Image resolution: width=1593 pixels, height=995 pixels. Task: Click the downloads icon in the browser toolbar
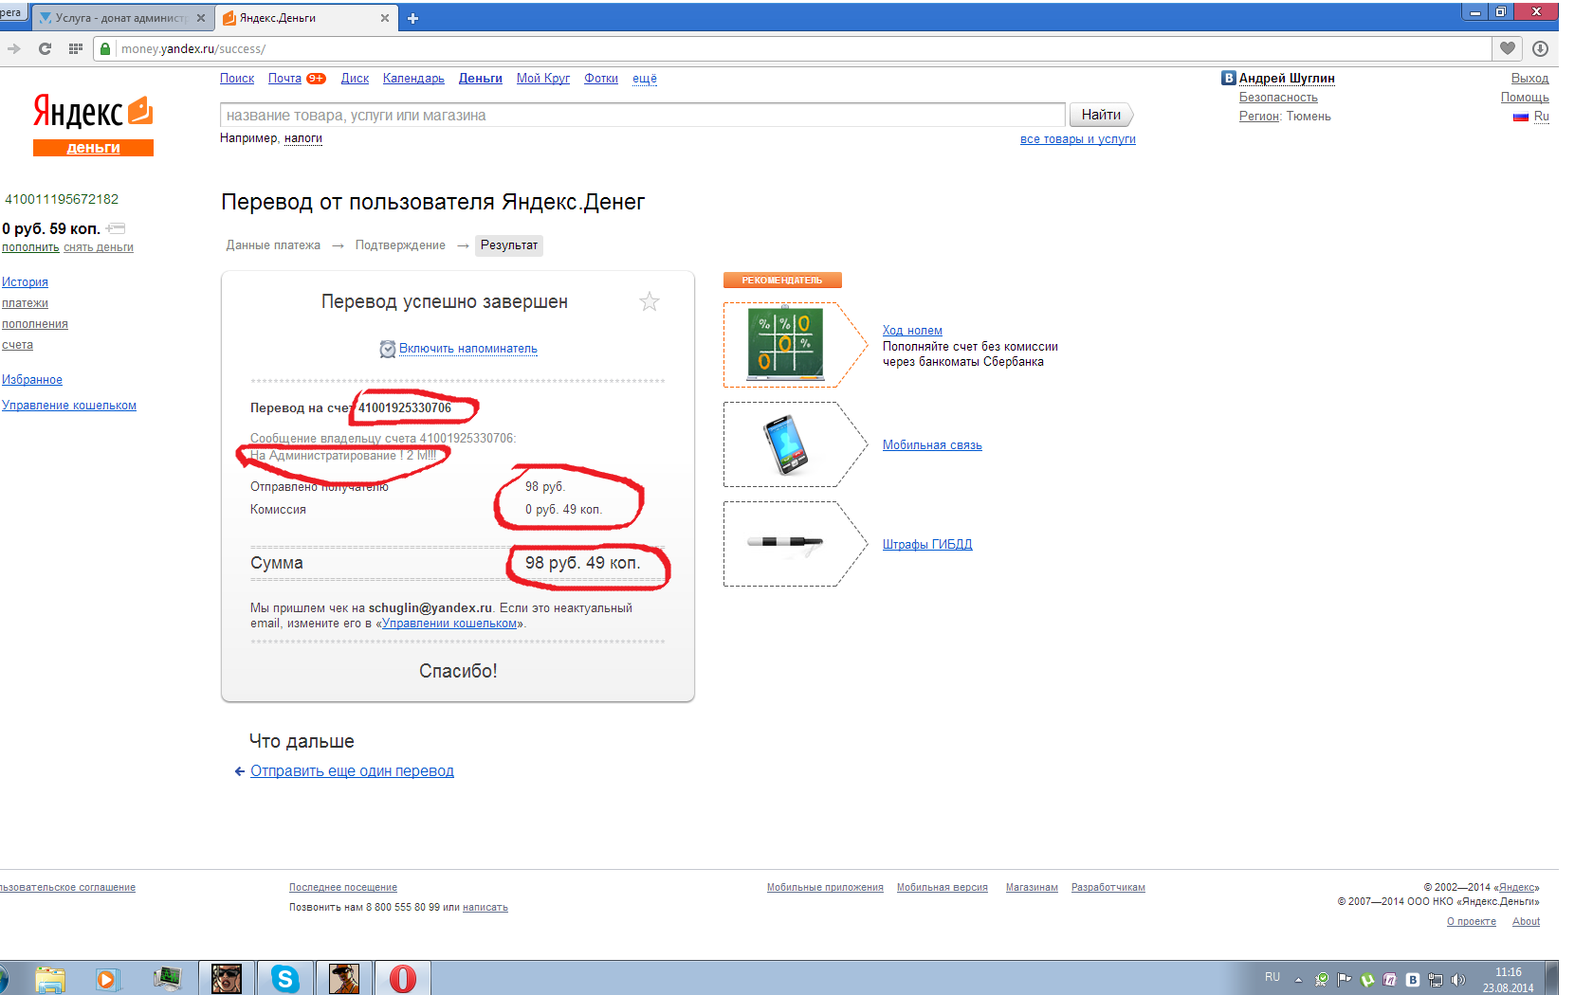tap(1540, 48)
